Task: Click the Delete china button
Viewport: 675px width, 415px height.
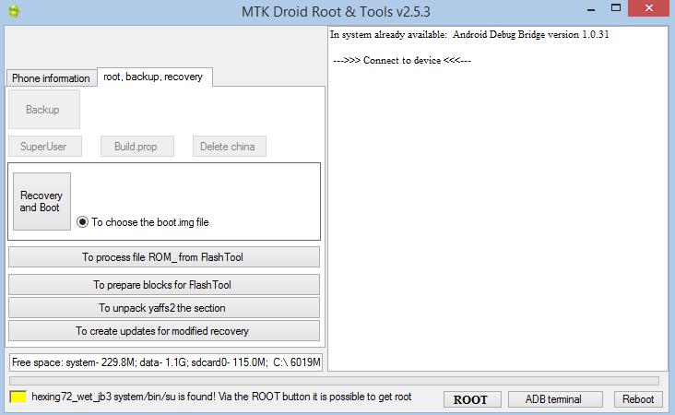Action: [x=229, y=147]
